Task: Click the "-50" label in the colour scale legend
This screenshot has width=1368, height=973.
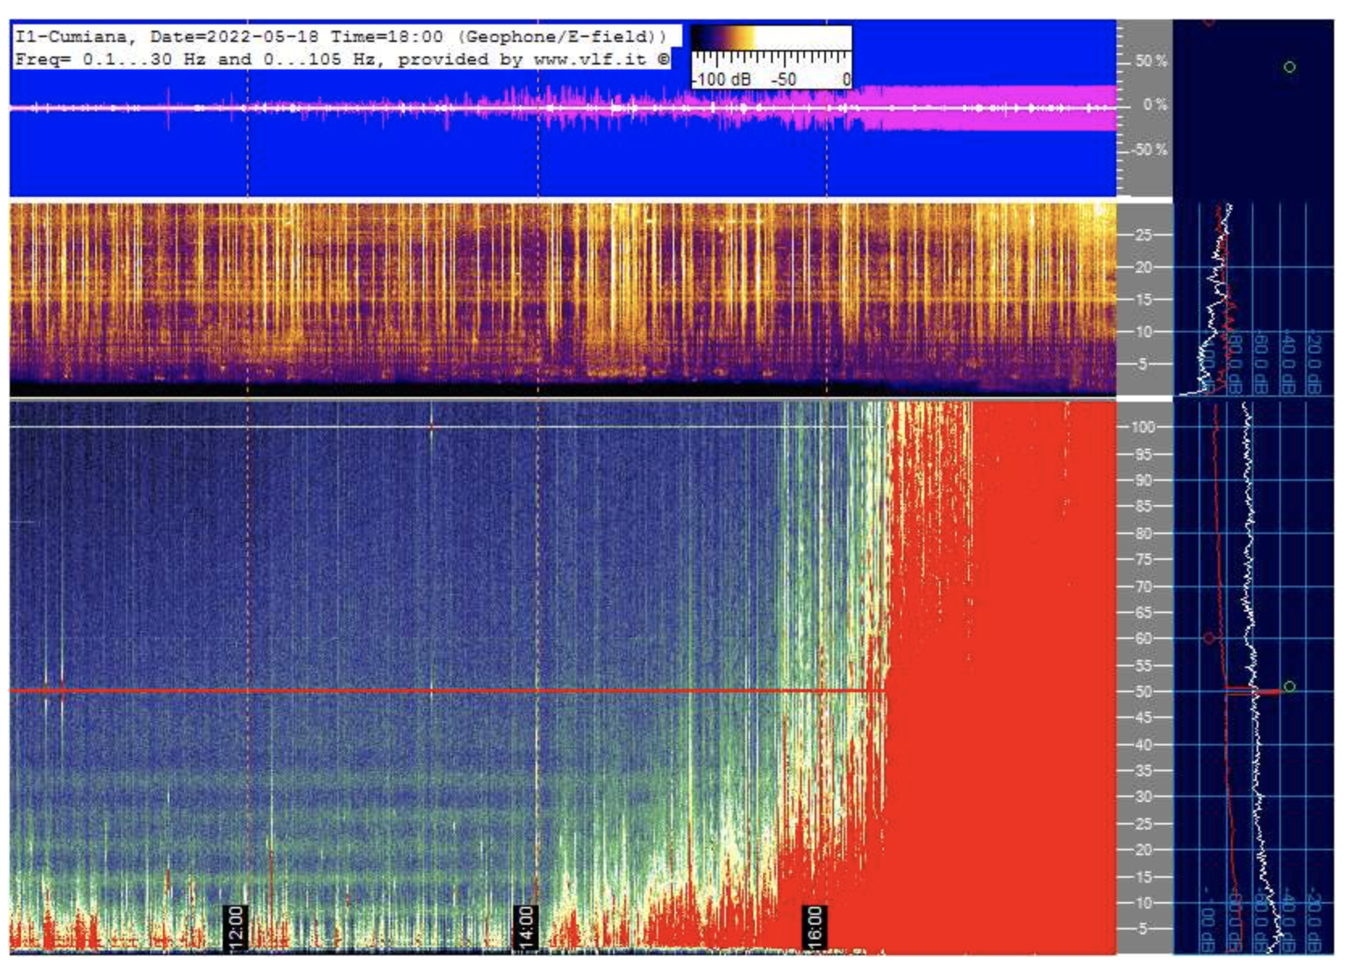Action: 782,79
